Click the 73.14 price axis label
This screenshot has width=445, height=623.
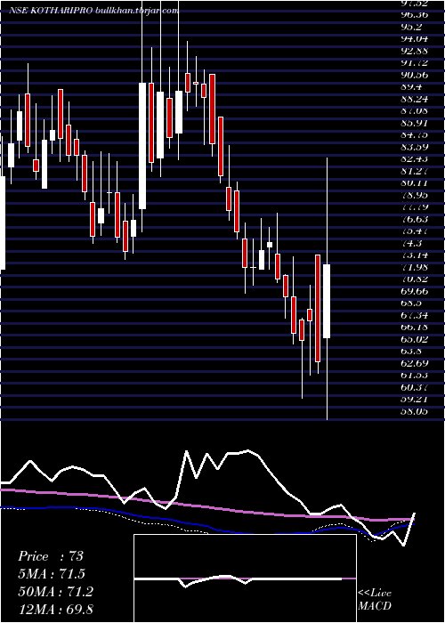point(415,255)
